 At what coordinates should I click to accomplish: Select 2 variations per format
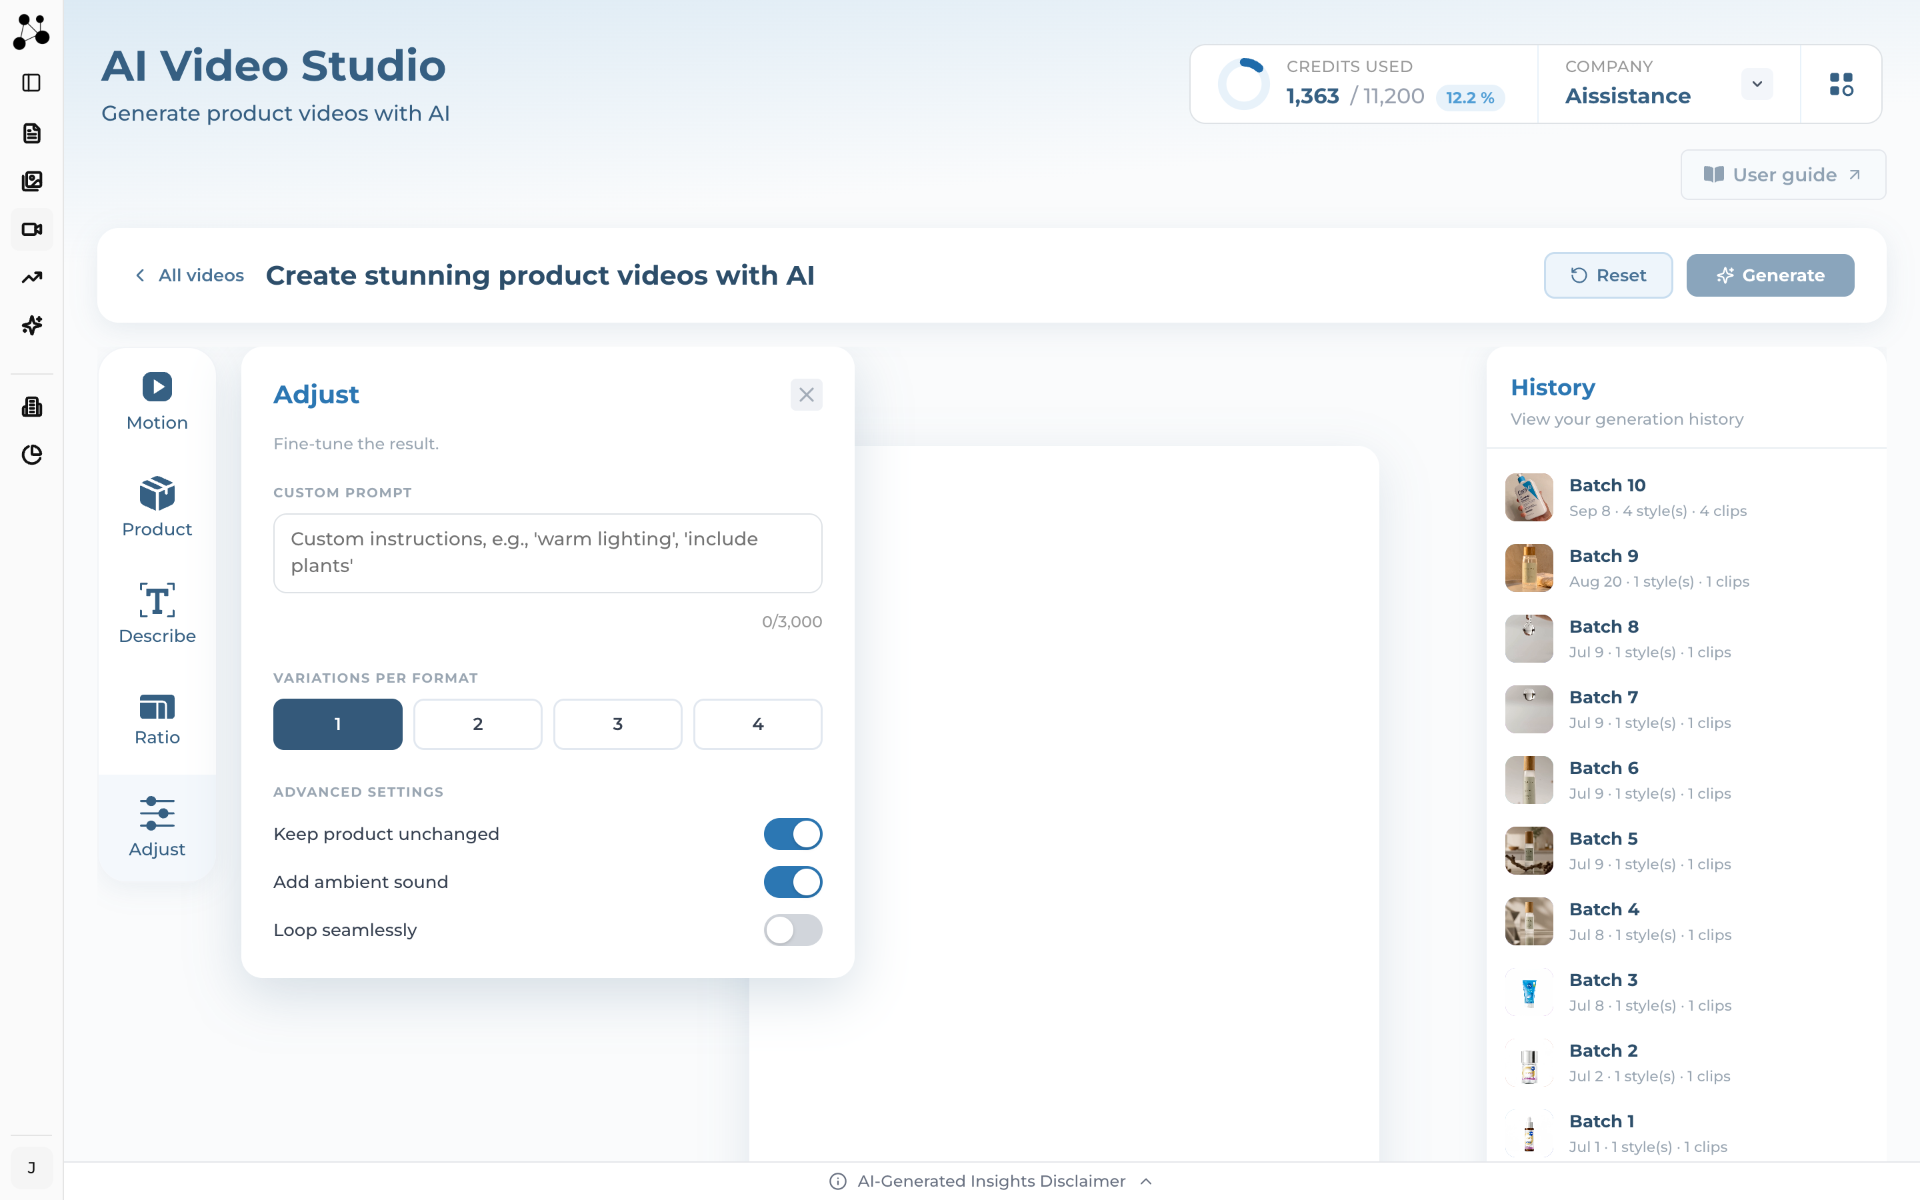tap(477, 724)
